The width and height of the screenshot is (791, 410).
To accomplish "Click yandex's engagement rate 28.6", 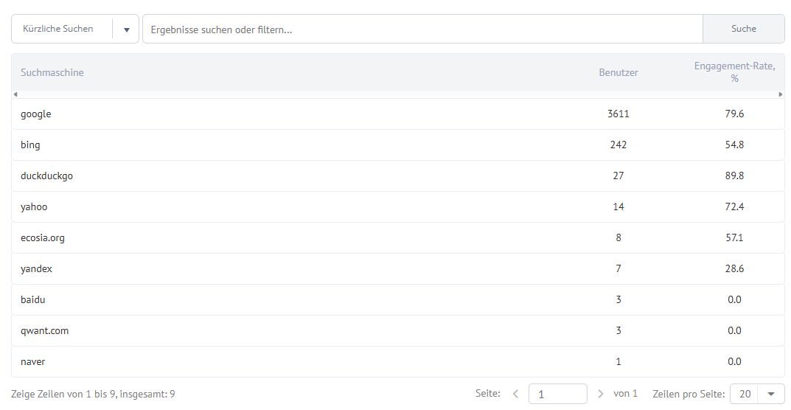I will point(734,268).
